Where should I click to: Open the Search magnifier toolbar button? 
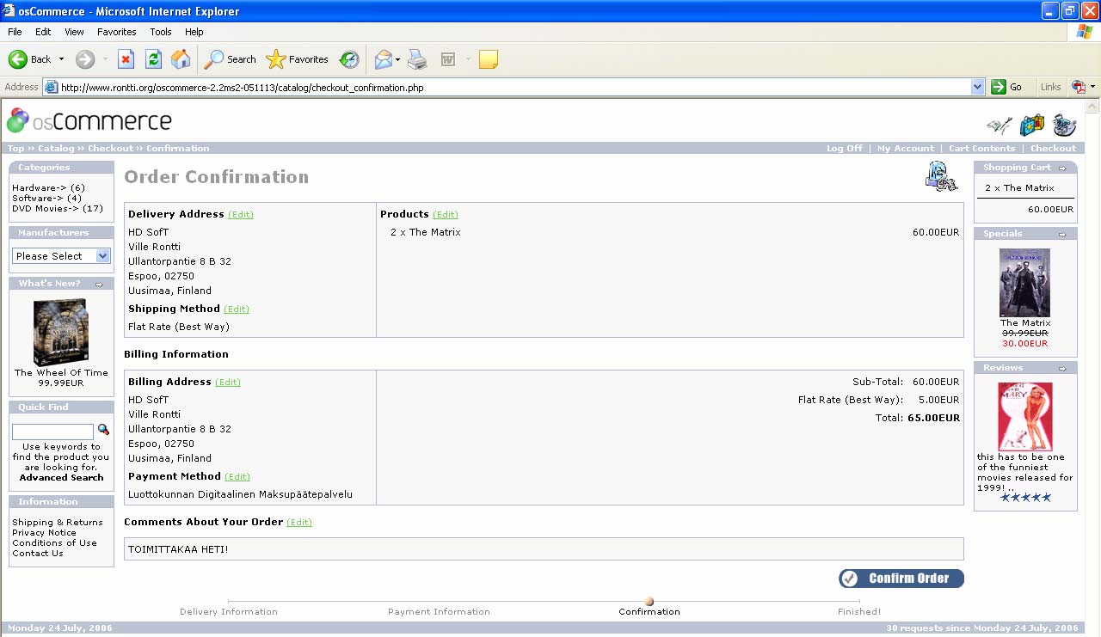[230, 59]
